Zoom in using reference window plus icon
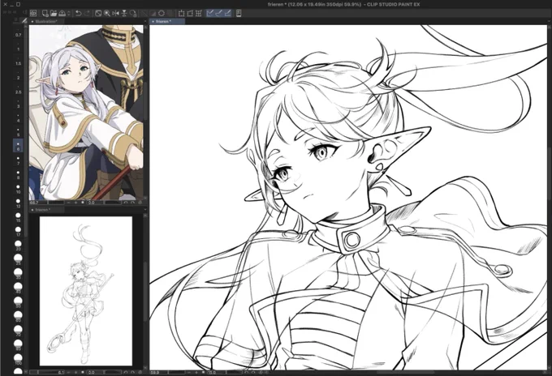Viewport: 552px width, 376px height. [x=75, y=203]
